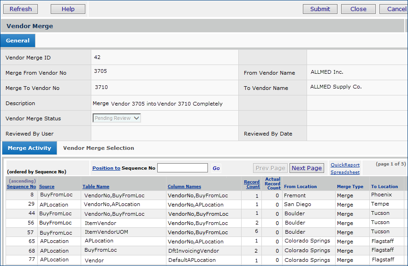Viewport: 408px width, 266px height.
Task: Click the Prev Page button
Action: (x=271, y=168)
